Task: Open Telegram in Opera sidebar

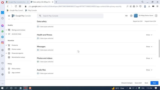Action: 2,37
